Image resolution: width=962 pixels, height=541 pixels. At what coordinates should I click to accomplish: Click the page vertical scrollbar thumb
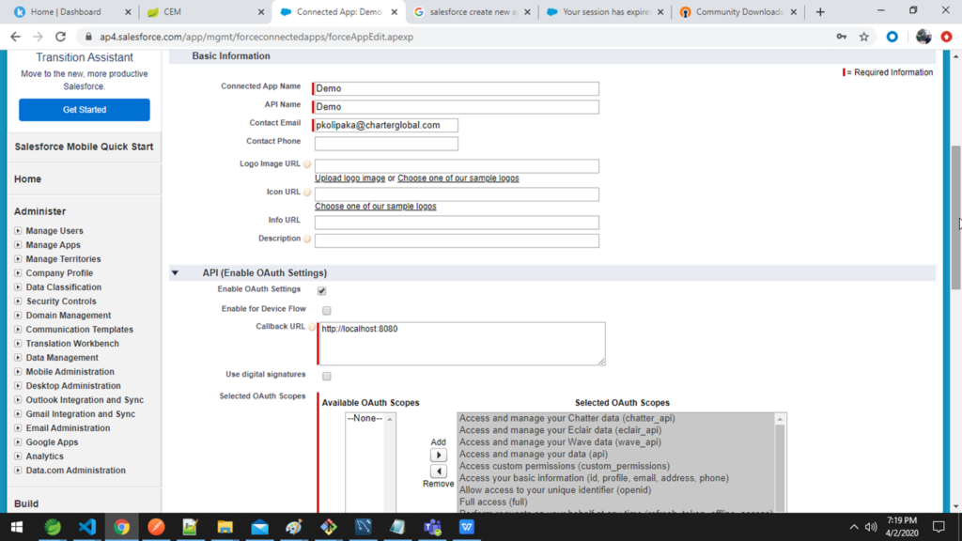[955, 218]
